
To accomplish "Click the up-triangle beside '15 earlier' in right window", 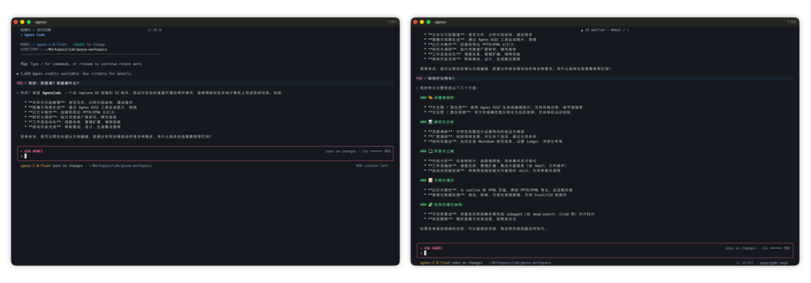I will pos(582,30).
